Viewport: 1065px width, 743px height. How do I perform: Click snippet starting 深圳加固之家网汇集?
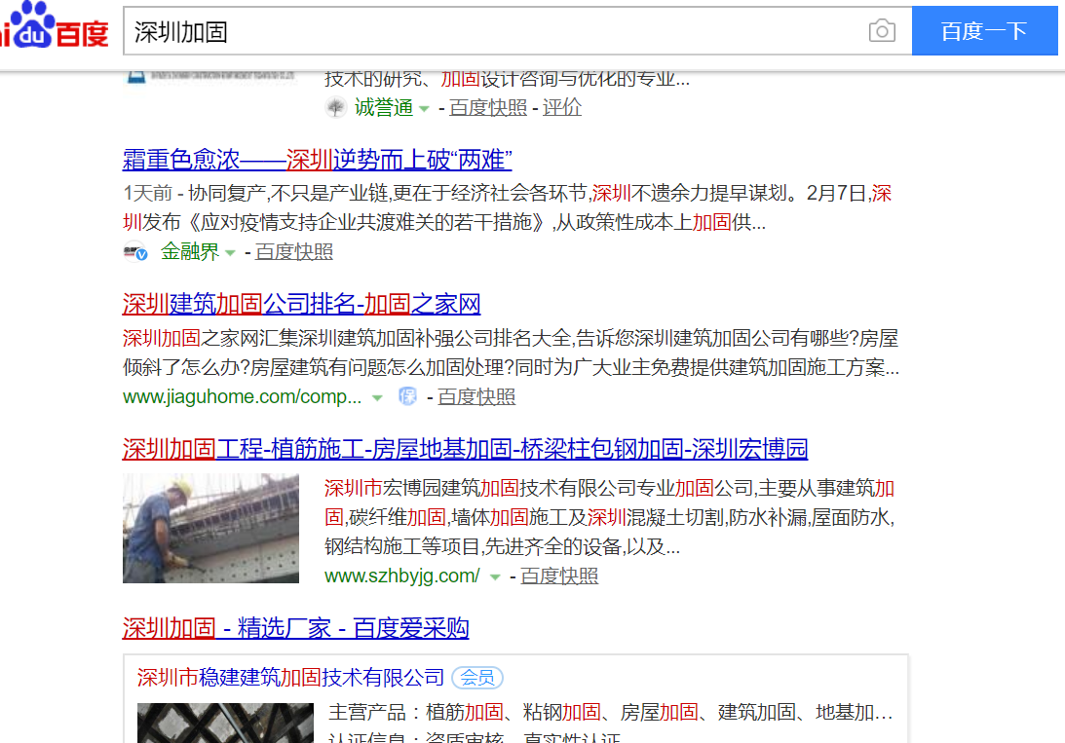511,353
